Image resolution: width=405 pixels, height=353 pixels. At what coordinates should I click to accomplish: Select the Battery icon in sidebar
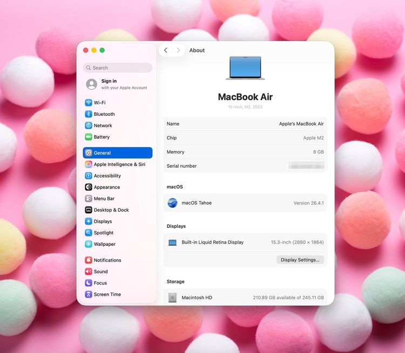pos(89,137)
